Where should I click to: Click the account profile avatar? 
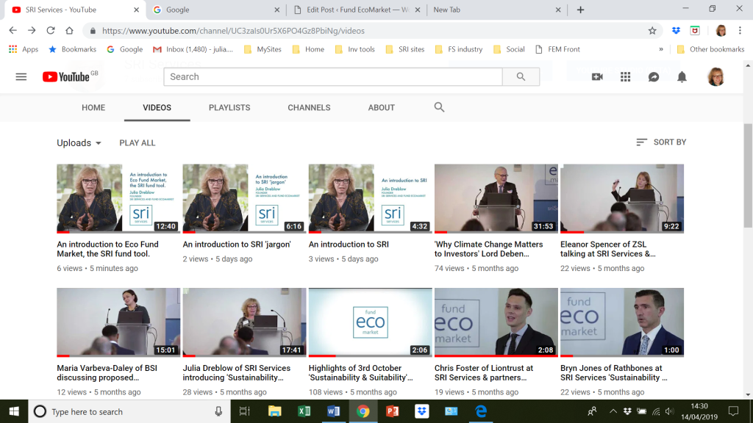click(x=715, y=76)
